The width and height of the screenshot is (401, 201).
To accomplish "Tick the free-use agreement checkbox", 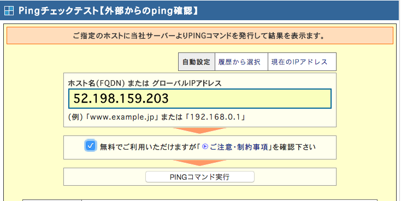I will tap(91, 146).
